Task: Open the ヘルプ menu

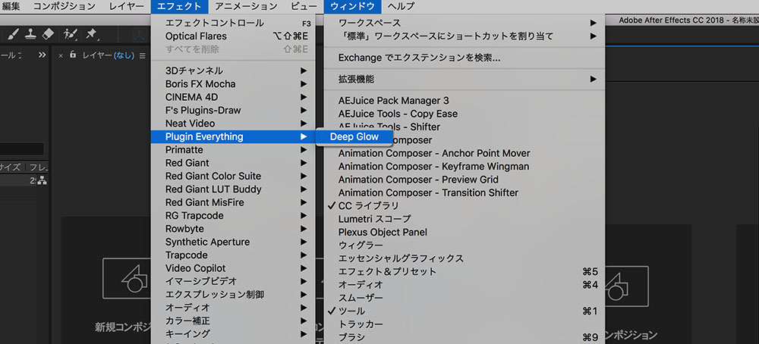Action: tap(402, 6)
